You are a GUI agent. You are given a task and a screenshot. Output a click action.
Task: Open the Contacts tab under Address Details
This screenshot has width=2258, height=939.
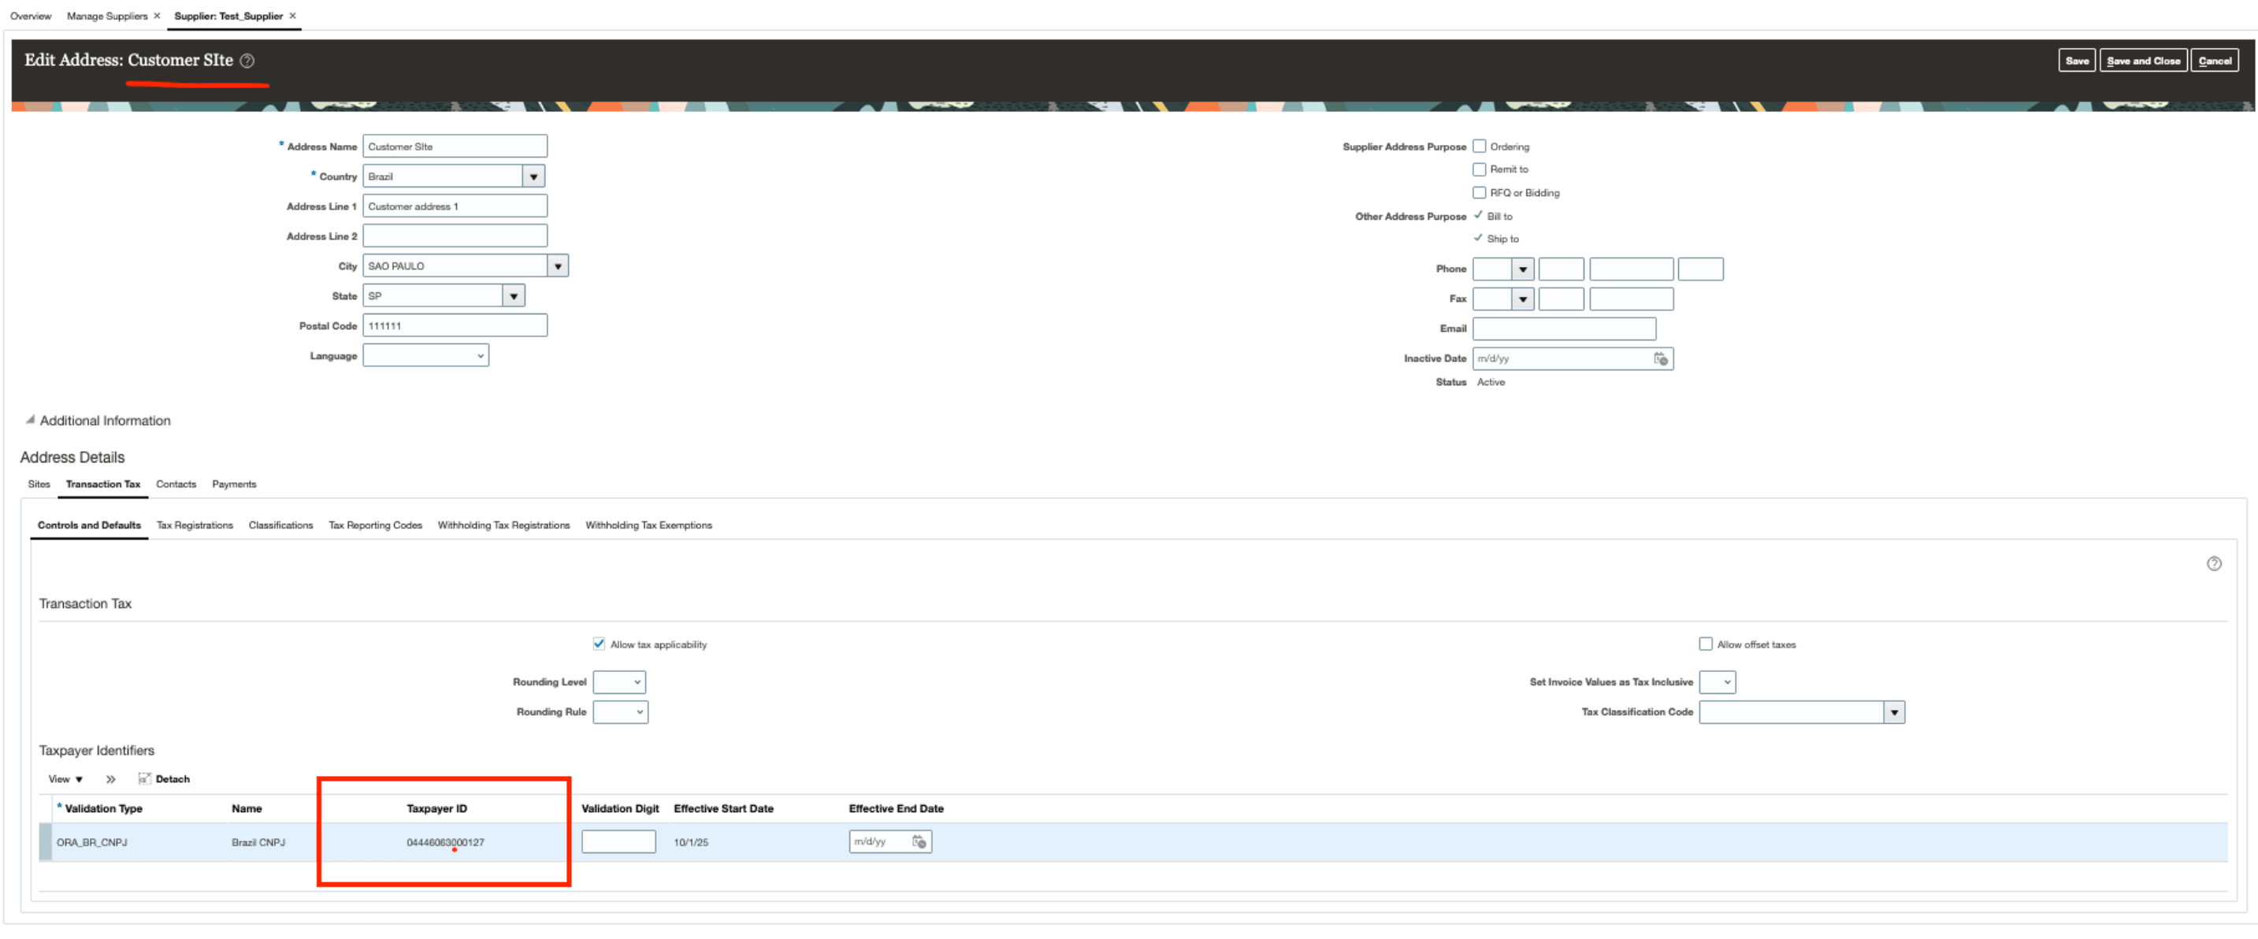176,483
